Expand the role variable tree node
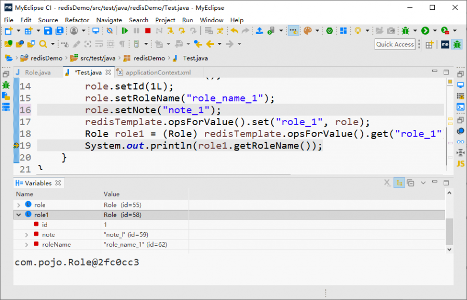Screen dimensions: 467x300 coord(19,205)
